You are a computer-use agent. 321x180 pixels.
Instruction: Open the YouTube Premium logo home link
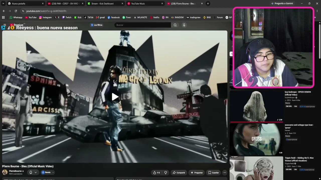click(17, 25)
